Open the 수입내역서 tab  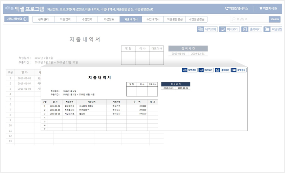153,19
